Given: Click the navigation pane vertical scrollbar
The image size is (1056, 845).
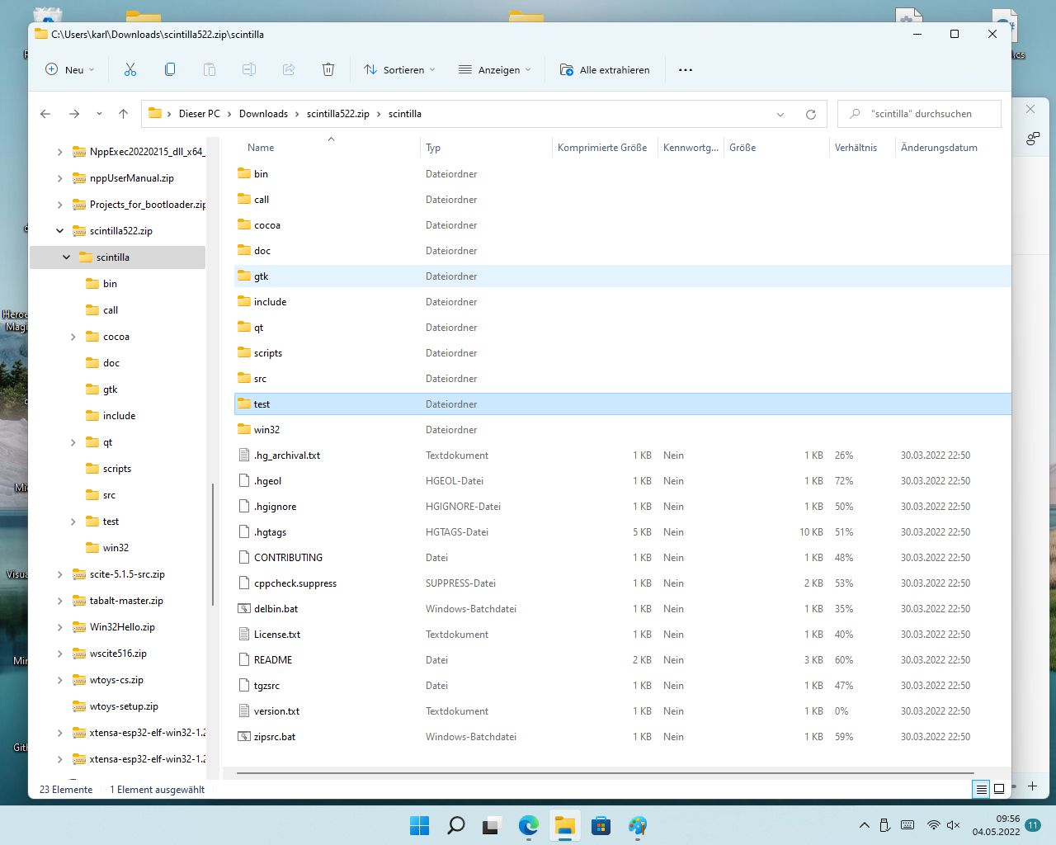Looking at the screenshot, I should pyautogui.click(x=213, y=545).
